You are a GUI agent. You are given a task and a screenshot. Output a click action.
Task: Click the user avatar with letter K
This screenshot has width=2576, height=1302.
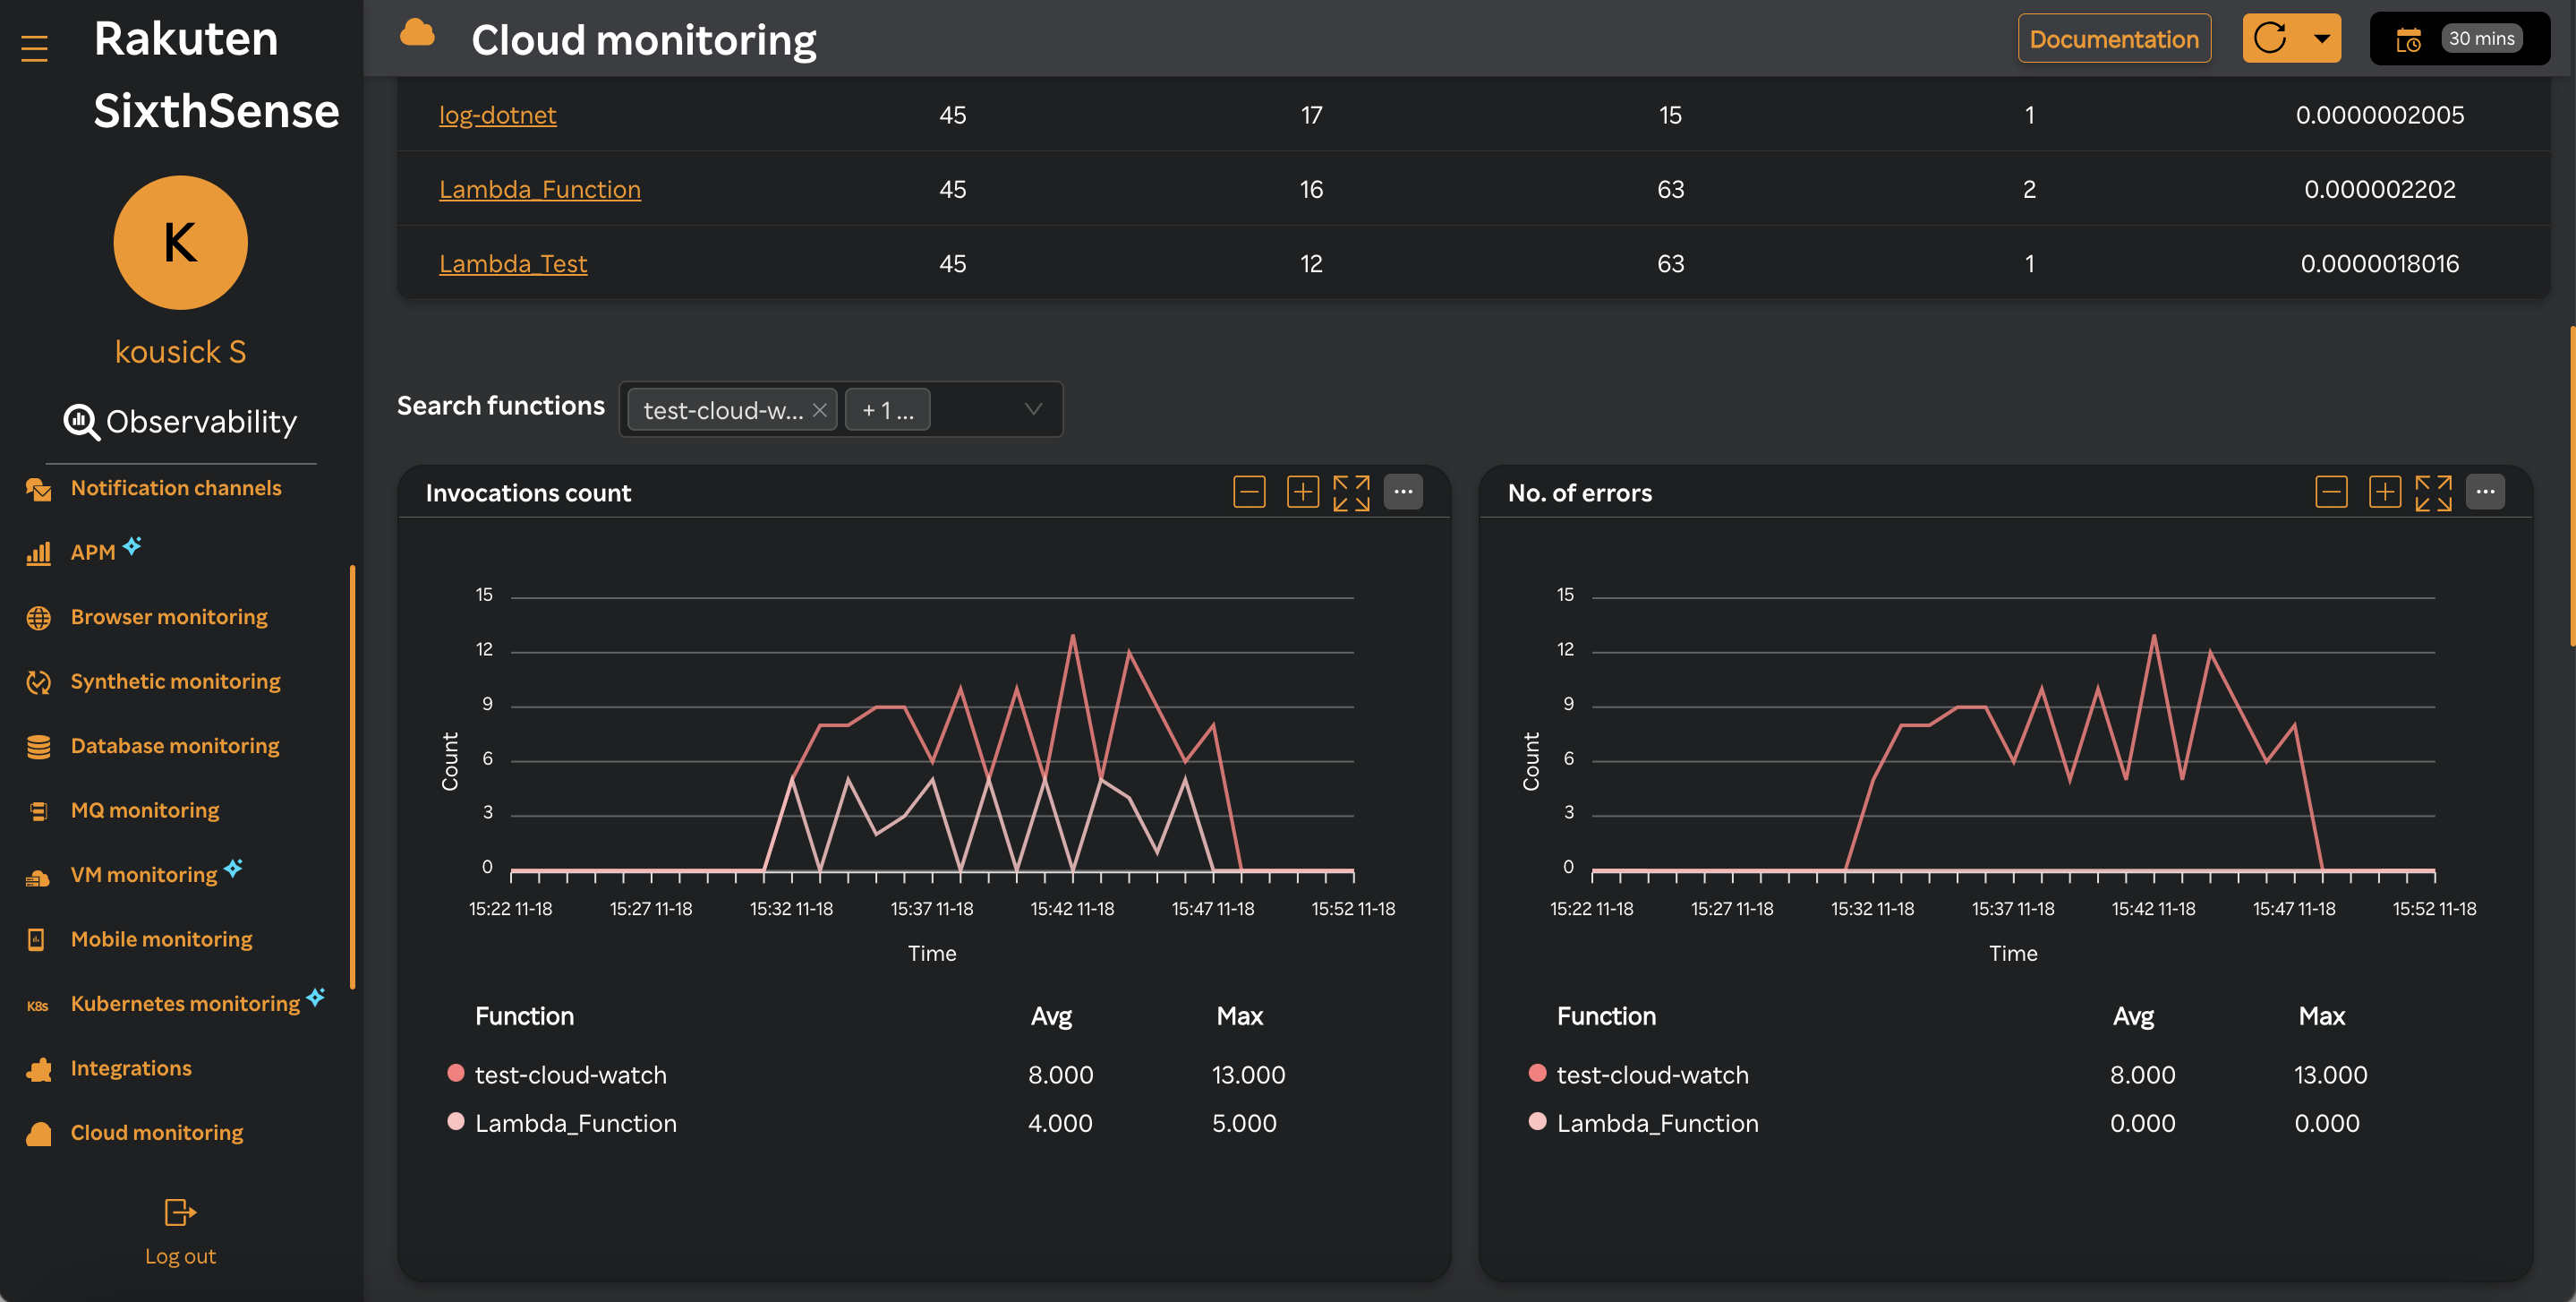[180, 242]
